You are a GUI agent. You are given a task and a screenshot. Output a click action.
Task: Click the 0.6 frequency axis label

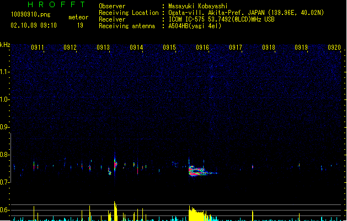point(4,210)
